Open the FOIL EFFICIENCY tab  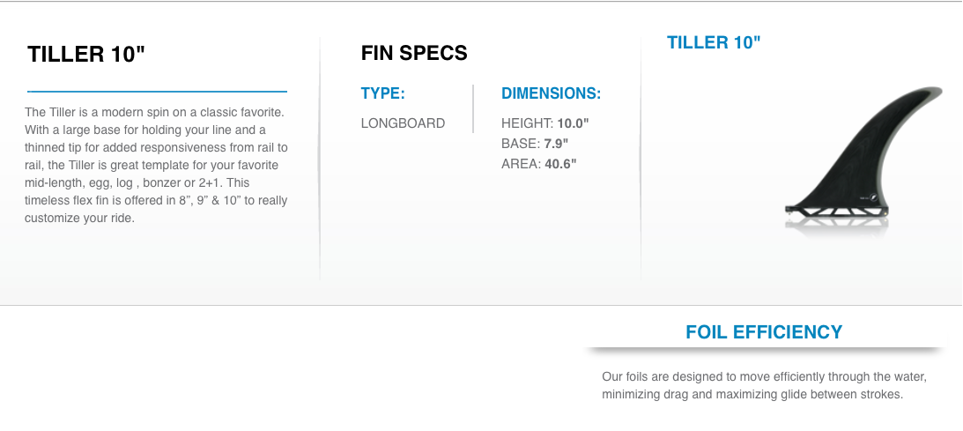764,332
